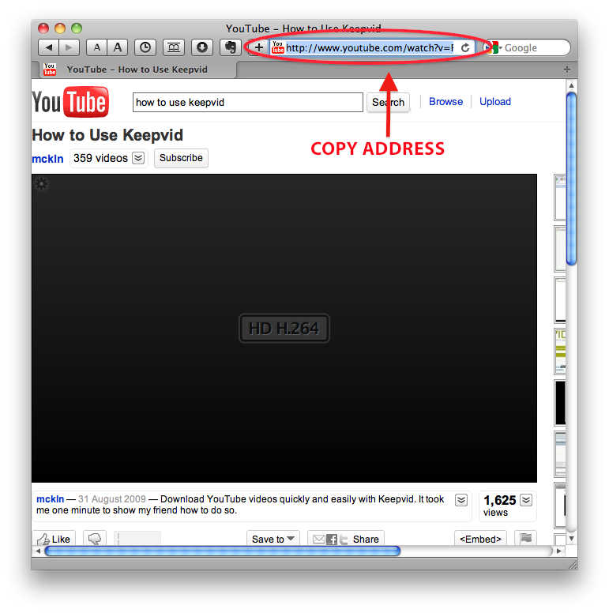Image resolution: width=609 pixels, height=613 pixels.
Task: Click the HD H.264 badge in player
Action: coord(284,329)
